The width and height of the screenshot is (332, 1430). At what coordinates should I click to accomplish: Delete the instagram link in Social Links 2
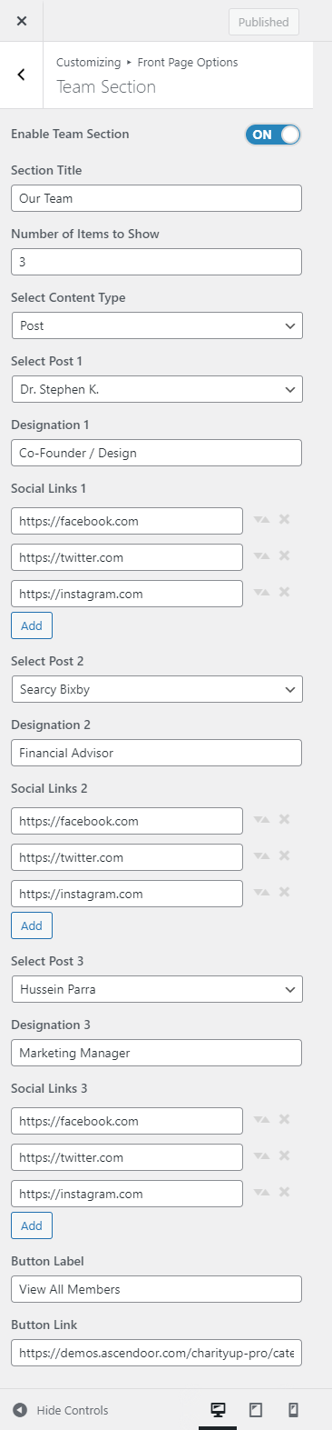click(x=284, y=892)
